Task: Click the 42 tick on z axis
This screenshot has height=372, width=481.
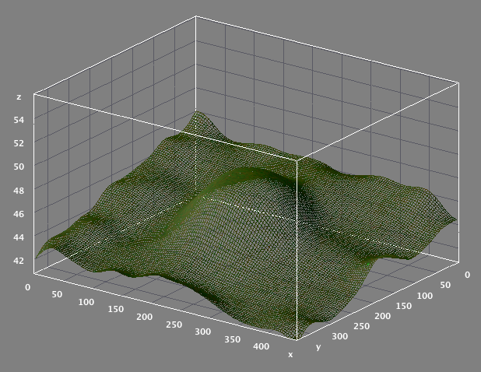Action: click(x=18, y=261)
